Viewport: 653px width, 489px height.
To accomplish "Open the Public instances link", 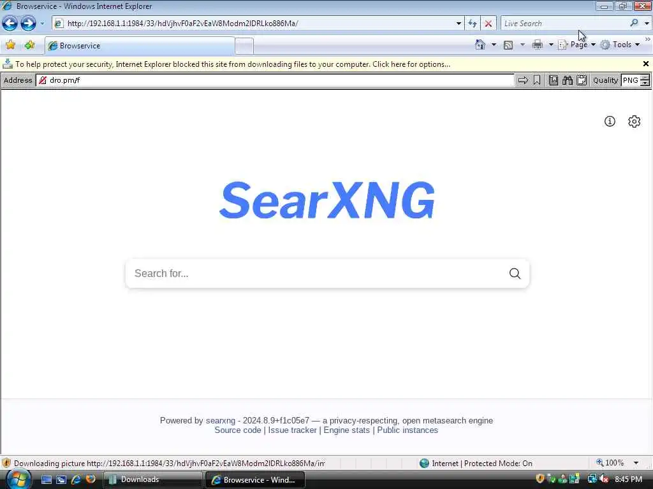I will tap(407, 430).
